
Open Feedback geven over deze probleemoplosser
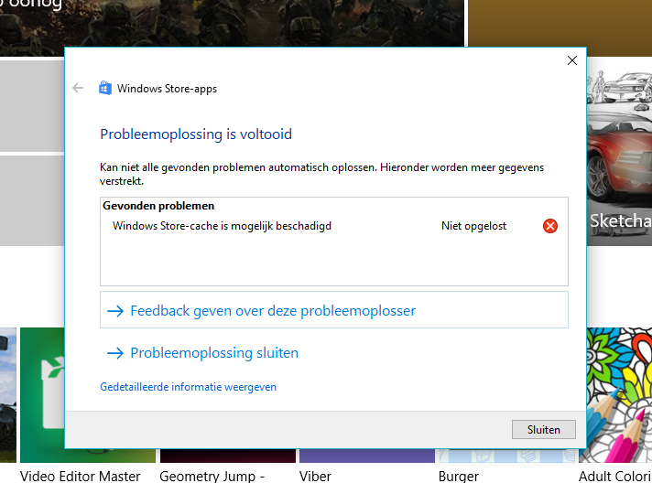pos(334,310)
